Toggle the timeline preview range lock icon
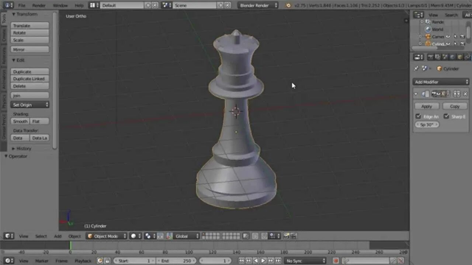The height and width of the screenshot is (265, 472). coord(108,261)
